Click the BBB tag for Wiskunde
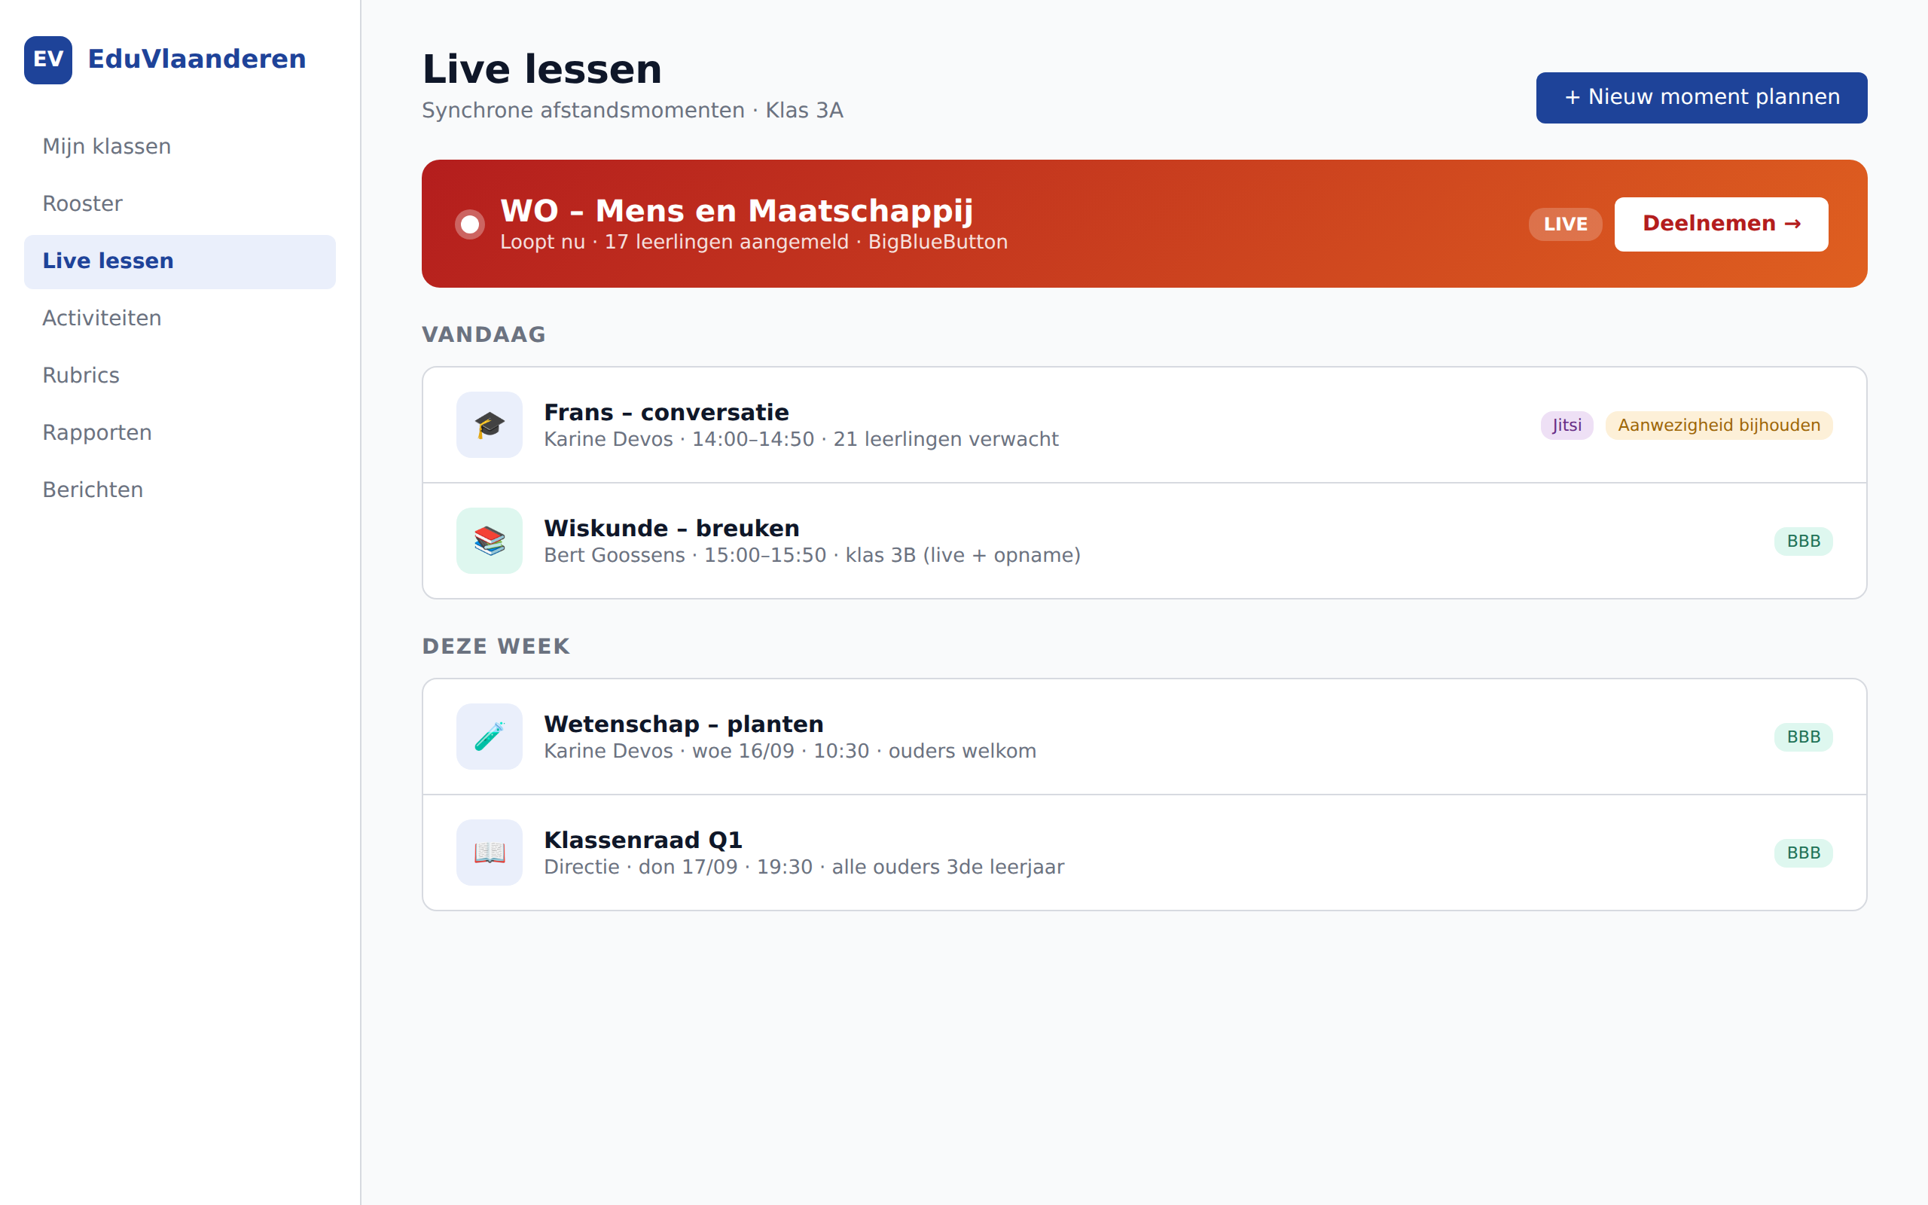Image resolution: width=1928 pixels, height=1205 pixels. pos(1804,542)
